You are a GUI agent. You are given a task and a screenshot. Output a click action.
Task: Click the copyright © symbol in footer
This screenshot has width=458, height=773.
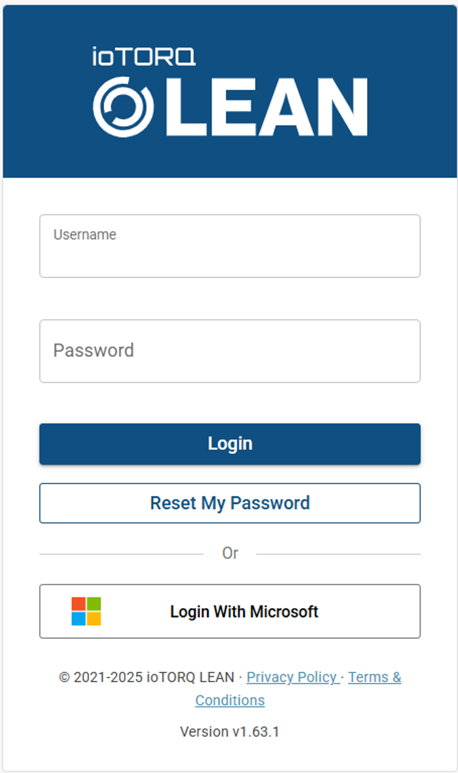65,677
